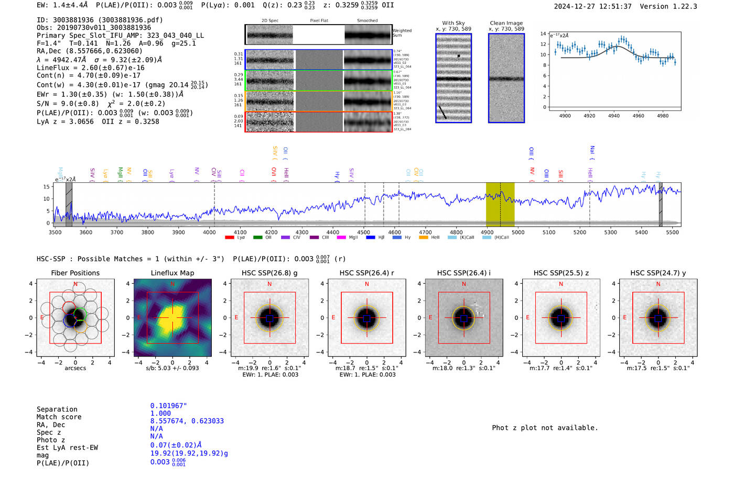The image size is (734, 499).
Task: Open the HSC SSP(25.5) z image
Action: pyautogui.click(x=561, y=318)
